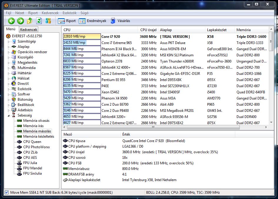Select the Alaplap tree icon
Screen dimensions: 278x199
coord(14,47)
